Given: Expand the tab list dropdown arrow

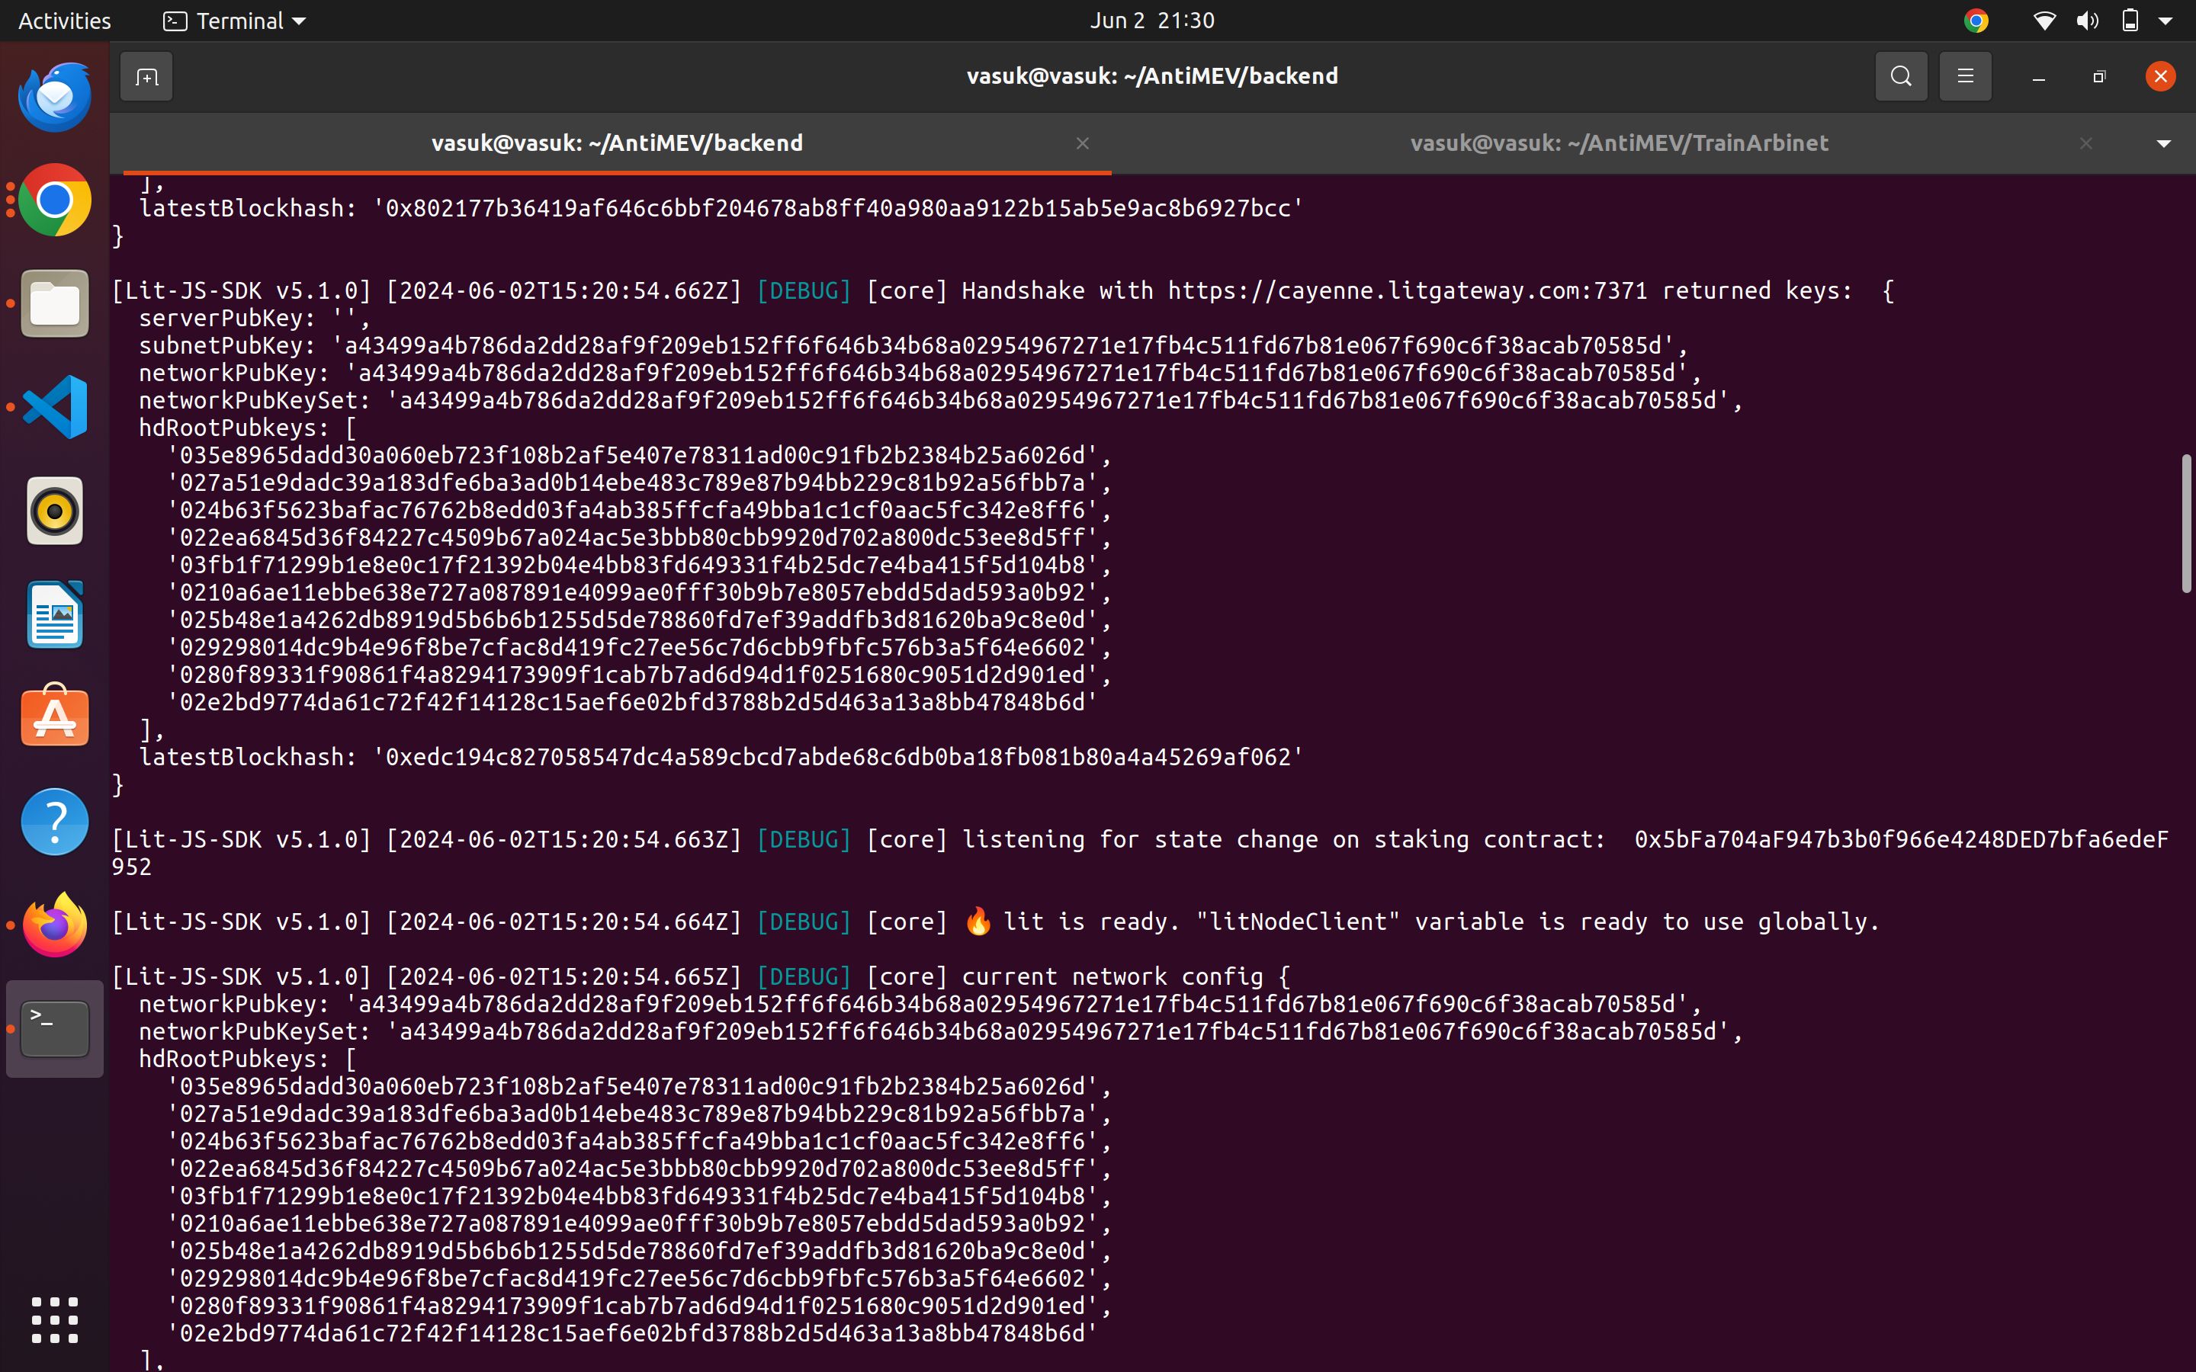Looking at the screenshot, I should coord(2163,143).
